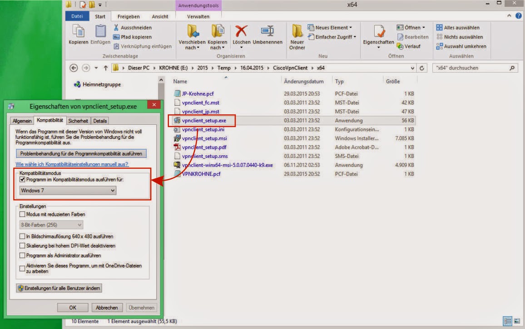Switch to large icons view in status bar
The image size is (525, 329).
click(x=517, y=321)
